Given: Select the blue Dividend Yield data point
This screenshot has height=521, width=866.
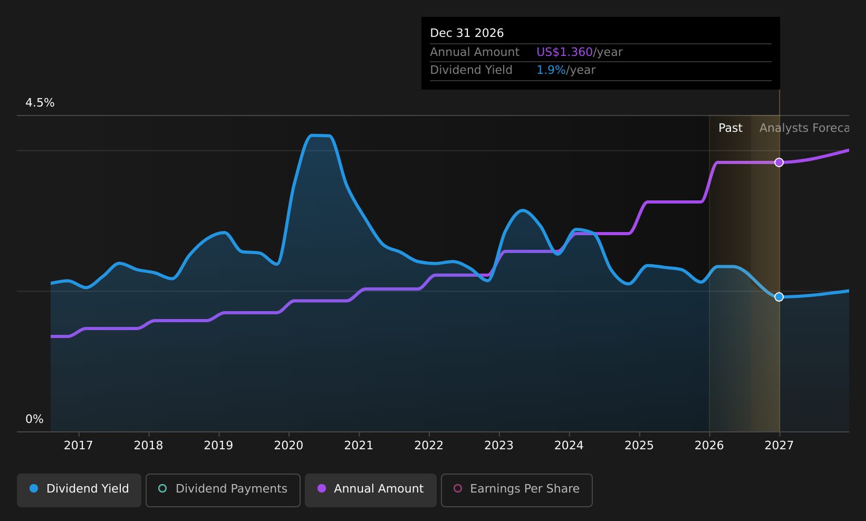Looking at the screenshot, I should tap(779, 297).
